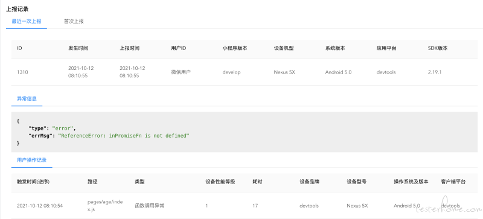Image resolution: width=483 pixels, height=219 pixels.
Task: Select the record ID 1310 cell
Action: click(22, 72)
